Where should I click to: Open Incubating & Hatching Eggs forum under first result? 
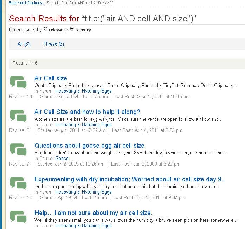tap(83, 91)
